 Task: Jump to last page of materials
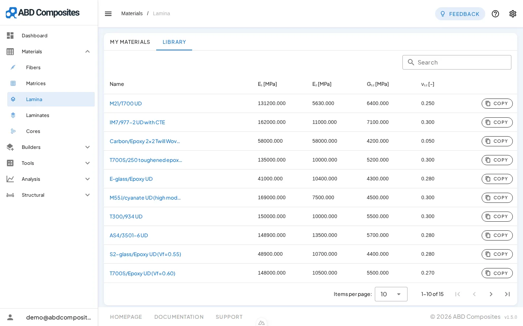pos(507,294)
